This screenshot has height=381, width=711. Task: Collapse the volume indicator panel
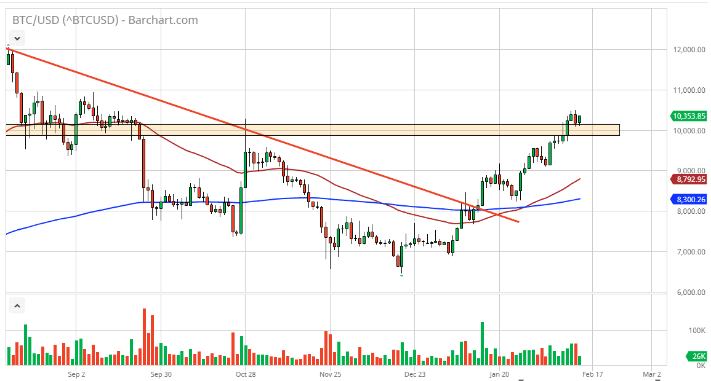17,305
